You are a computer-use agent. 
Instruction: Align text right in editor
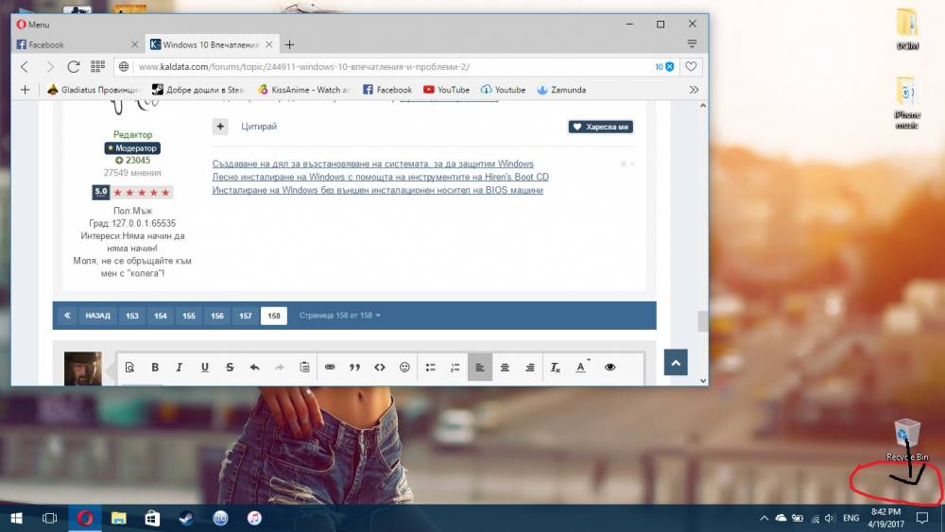(x=530, y=367)
